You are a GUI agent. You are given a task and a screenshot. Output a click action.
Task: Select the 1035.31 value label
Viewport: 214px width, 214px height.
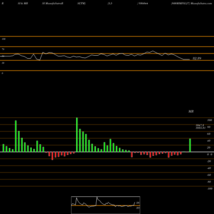click(x=200, y=128)
